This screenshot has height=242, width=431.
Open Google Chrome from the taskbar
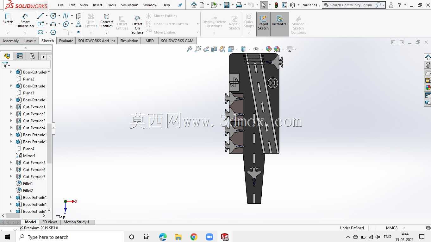click(x=194, y=237)
